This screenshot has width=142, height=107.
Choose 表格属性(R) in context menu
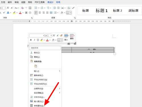45,106
